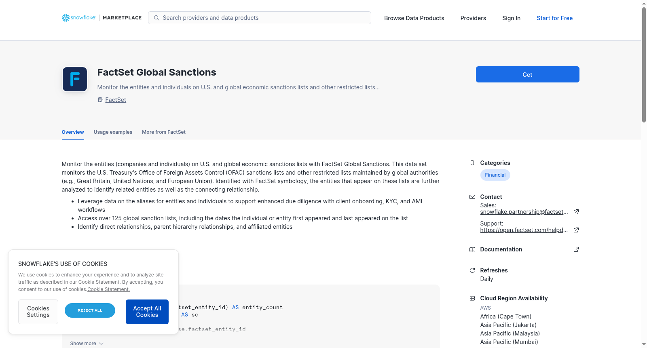
Task: Open the More from FactSet tab
Action: (164, 132)
